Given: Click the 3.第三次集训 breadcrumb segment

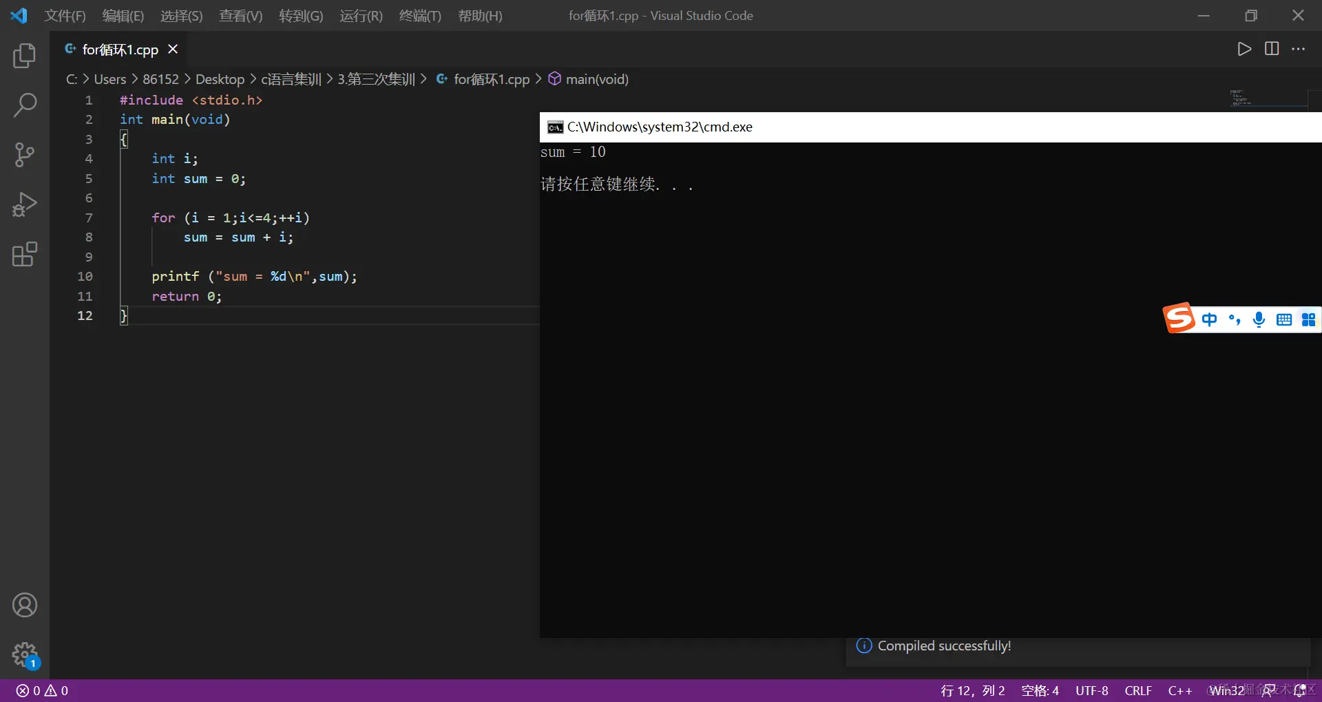Looking at the screenshot, I should tap(376, 79).
